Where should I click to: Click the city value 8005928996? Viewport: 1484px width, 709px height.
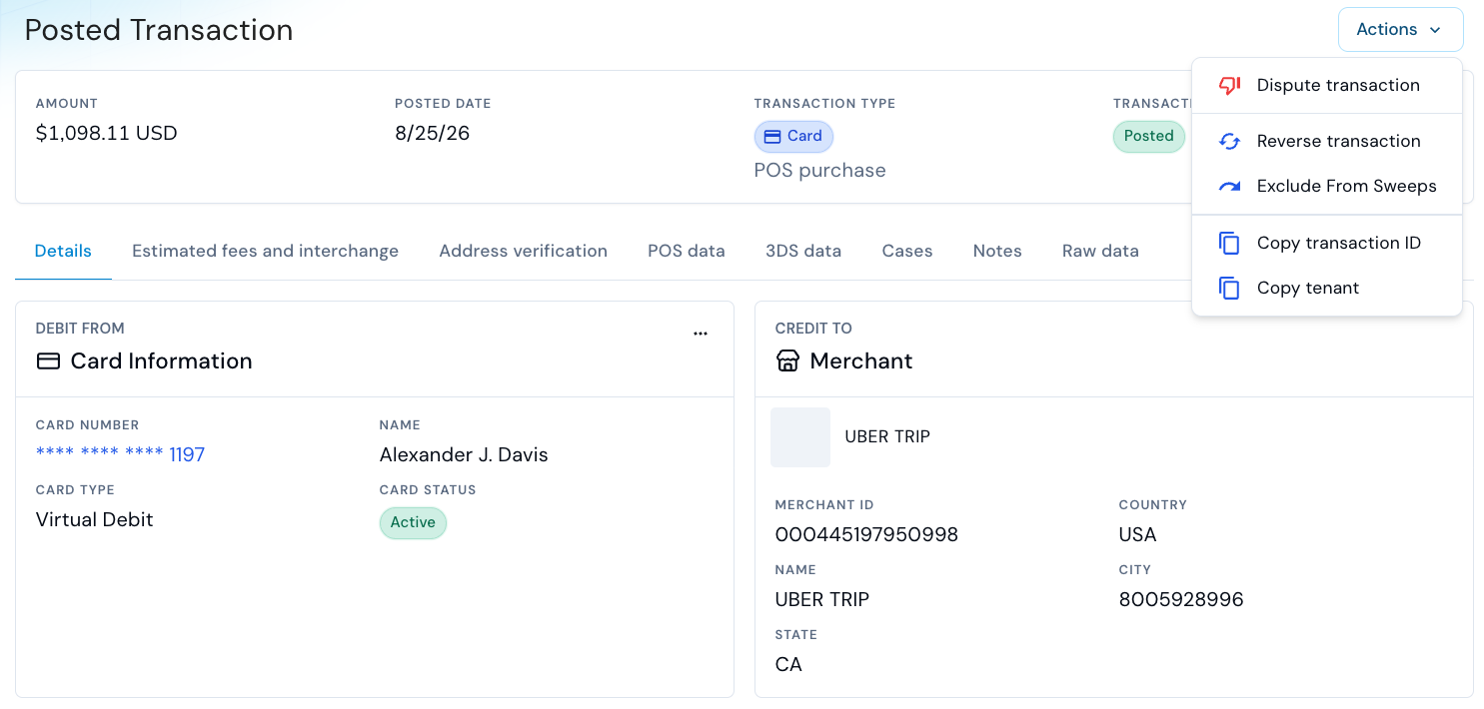point(1181,600)
